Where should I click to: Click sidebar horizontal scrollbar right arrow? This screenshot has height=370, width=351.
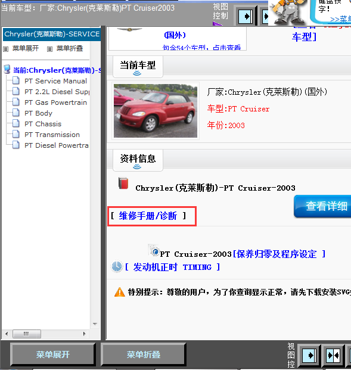(84, 334)
